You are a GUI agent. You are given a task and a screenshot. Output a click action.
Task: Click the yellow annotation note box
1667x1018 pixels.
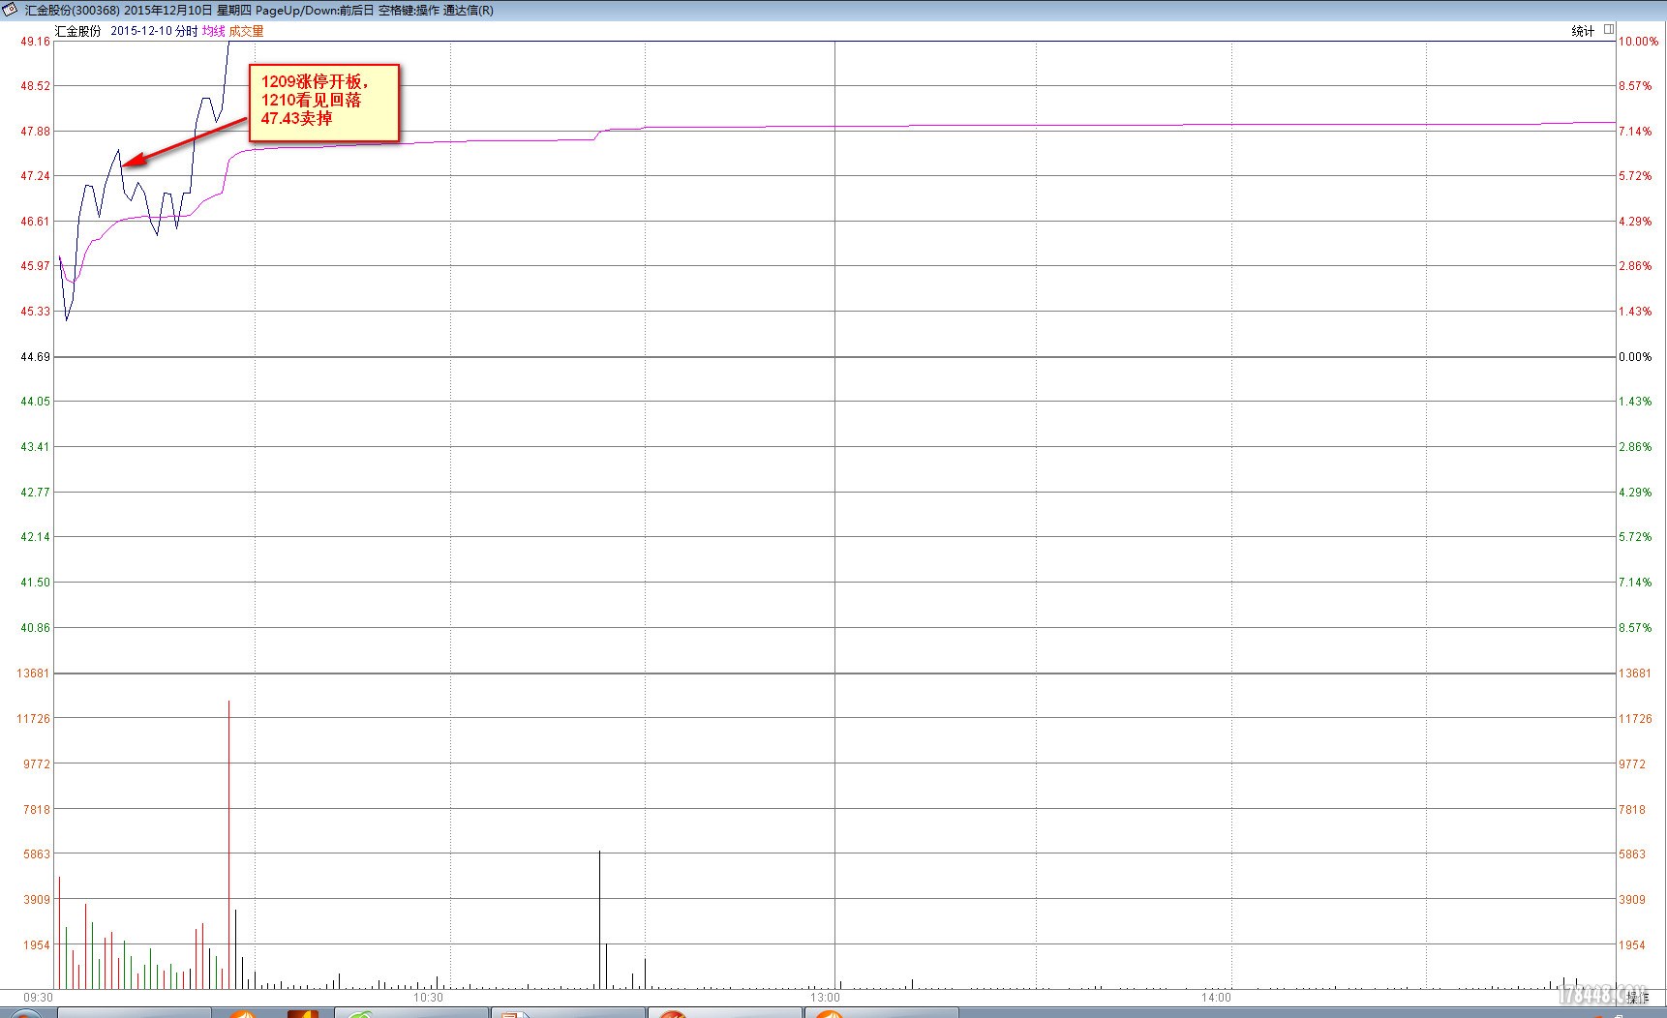click(324, 102)
